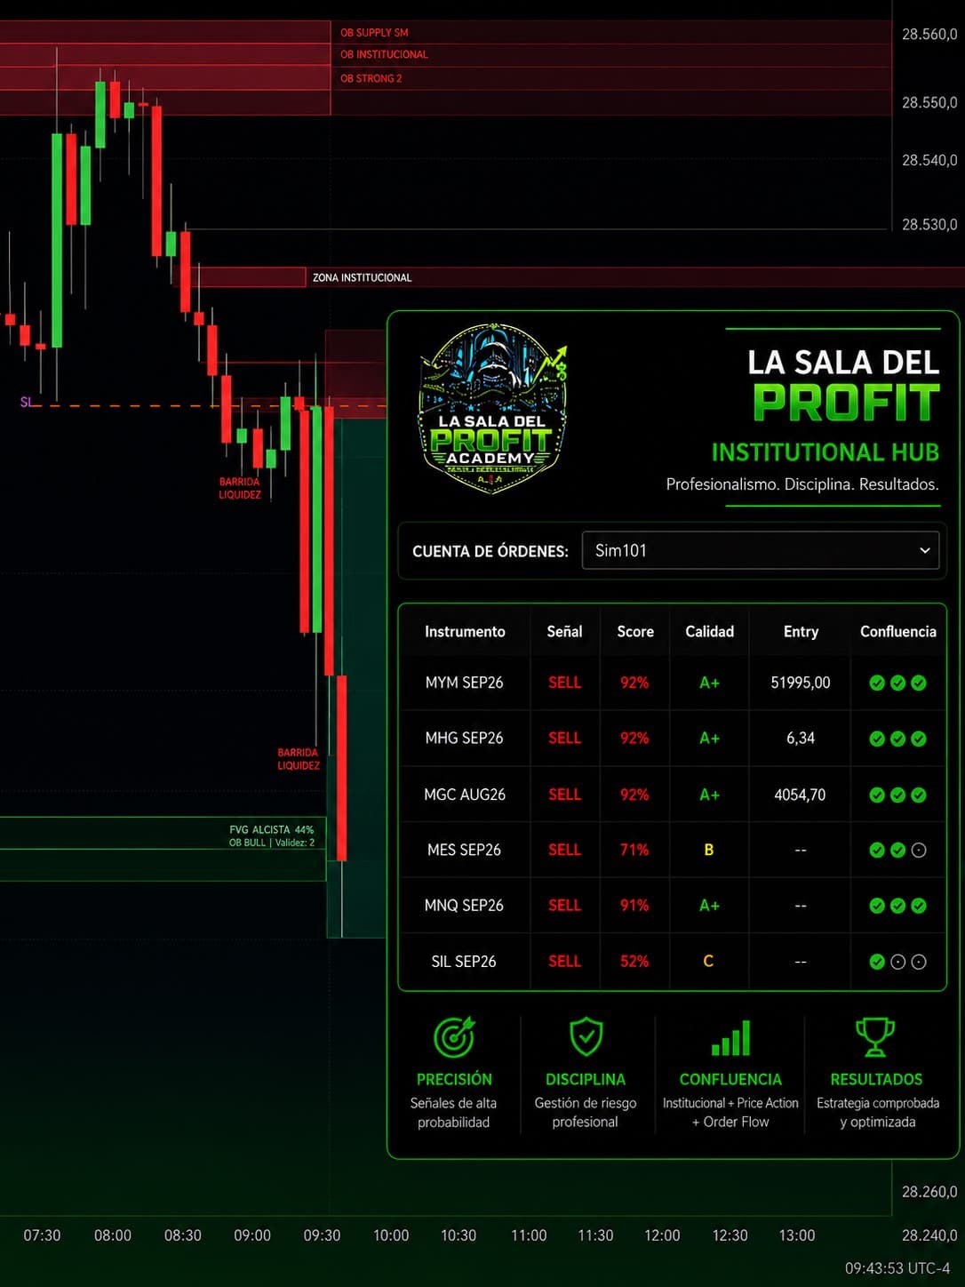Click the 28.530,0 price axis label
965x1287 pixels.
[x=929, y=224]
